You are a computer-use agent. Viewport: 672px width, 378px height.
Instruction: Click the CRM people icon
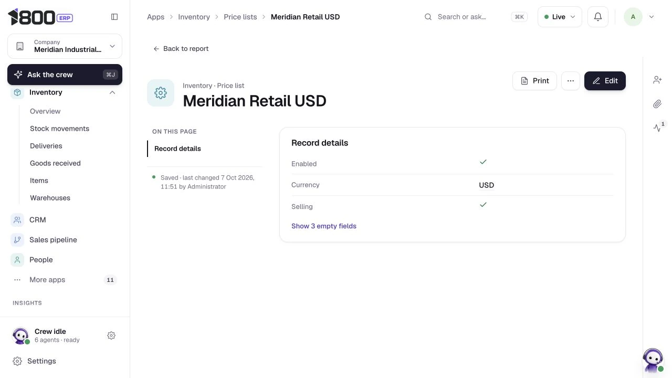pyautogui.click(x=17, y=220)
